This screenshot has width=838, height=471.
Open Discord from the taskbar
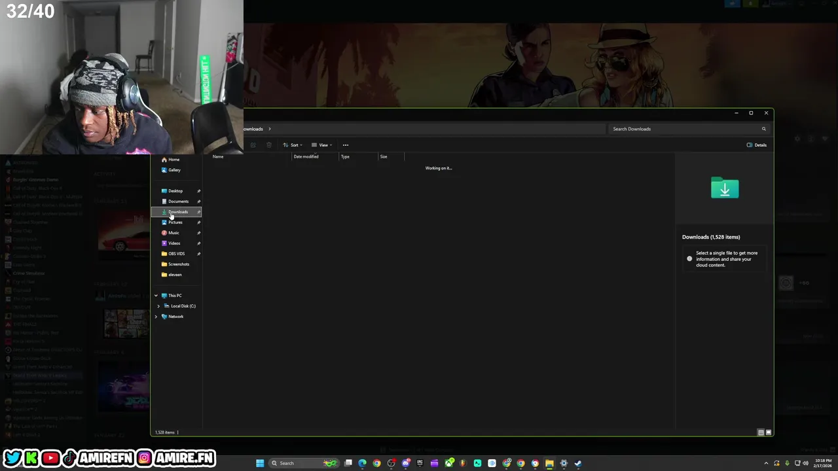click(x=406, y=463)
